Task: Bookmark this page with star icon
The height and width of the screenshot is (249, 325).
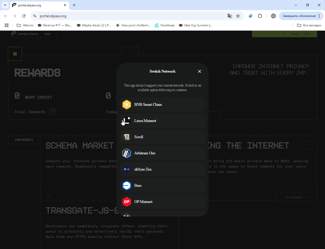Action: click(238, 16)
